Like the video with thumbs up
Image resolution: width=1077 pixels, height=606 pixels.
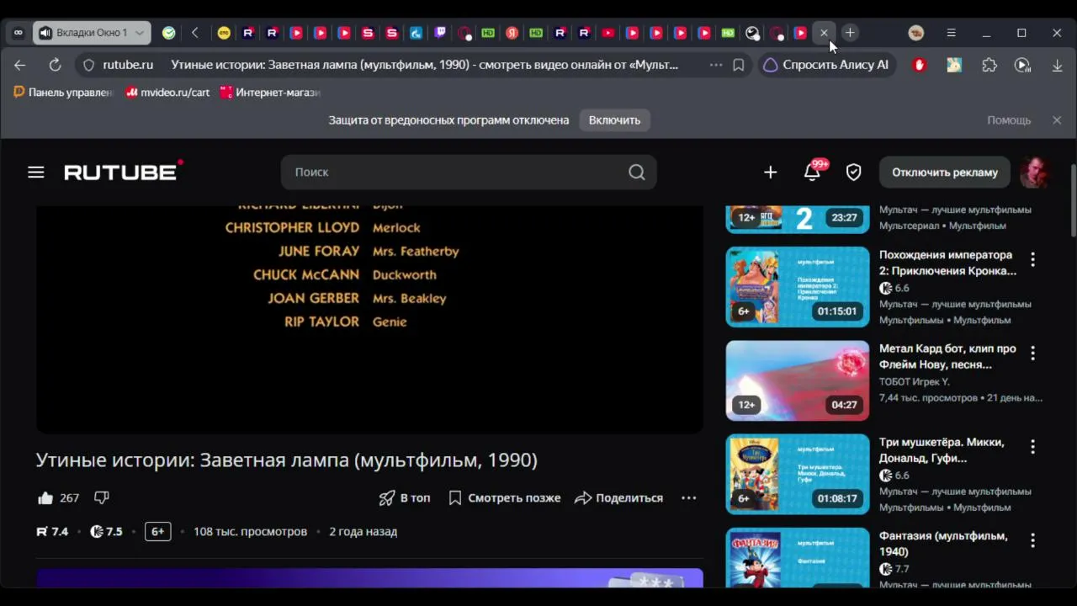tap(45, 498)
